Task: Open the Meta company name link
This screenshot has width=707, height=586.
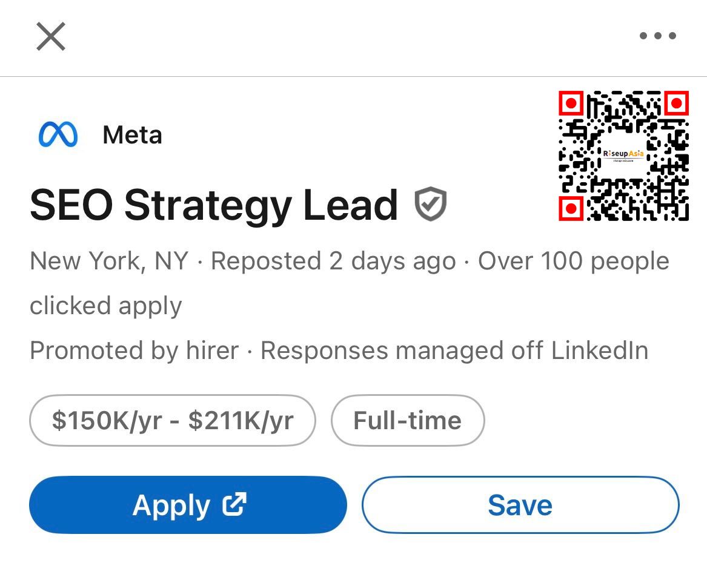Action: pos(132,135)
